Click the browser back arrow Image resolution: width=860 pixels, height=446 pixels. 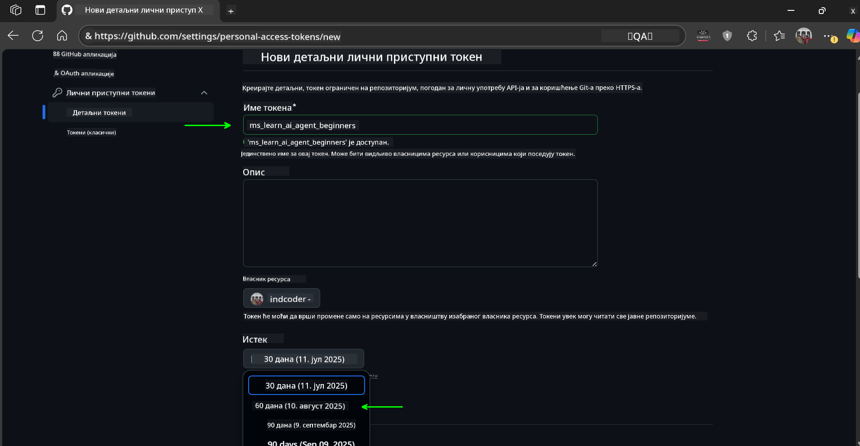pyautogui.click(x=13, y=36)
